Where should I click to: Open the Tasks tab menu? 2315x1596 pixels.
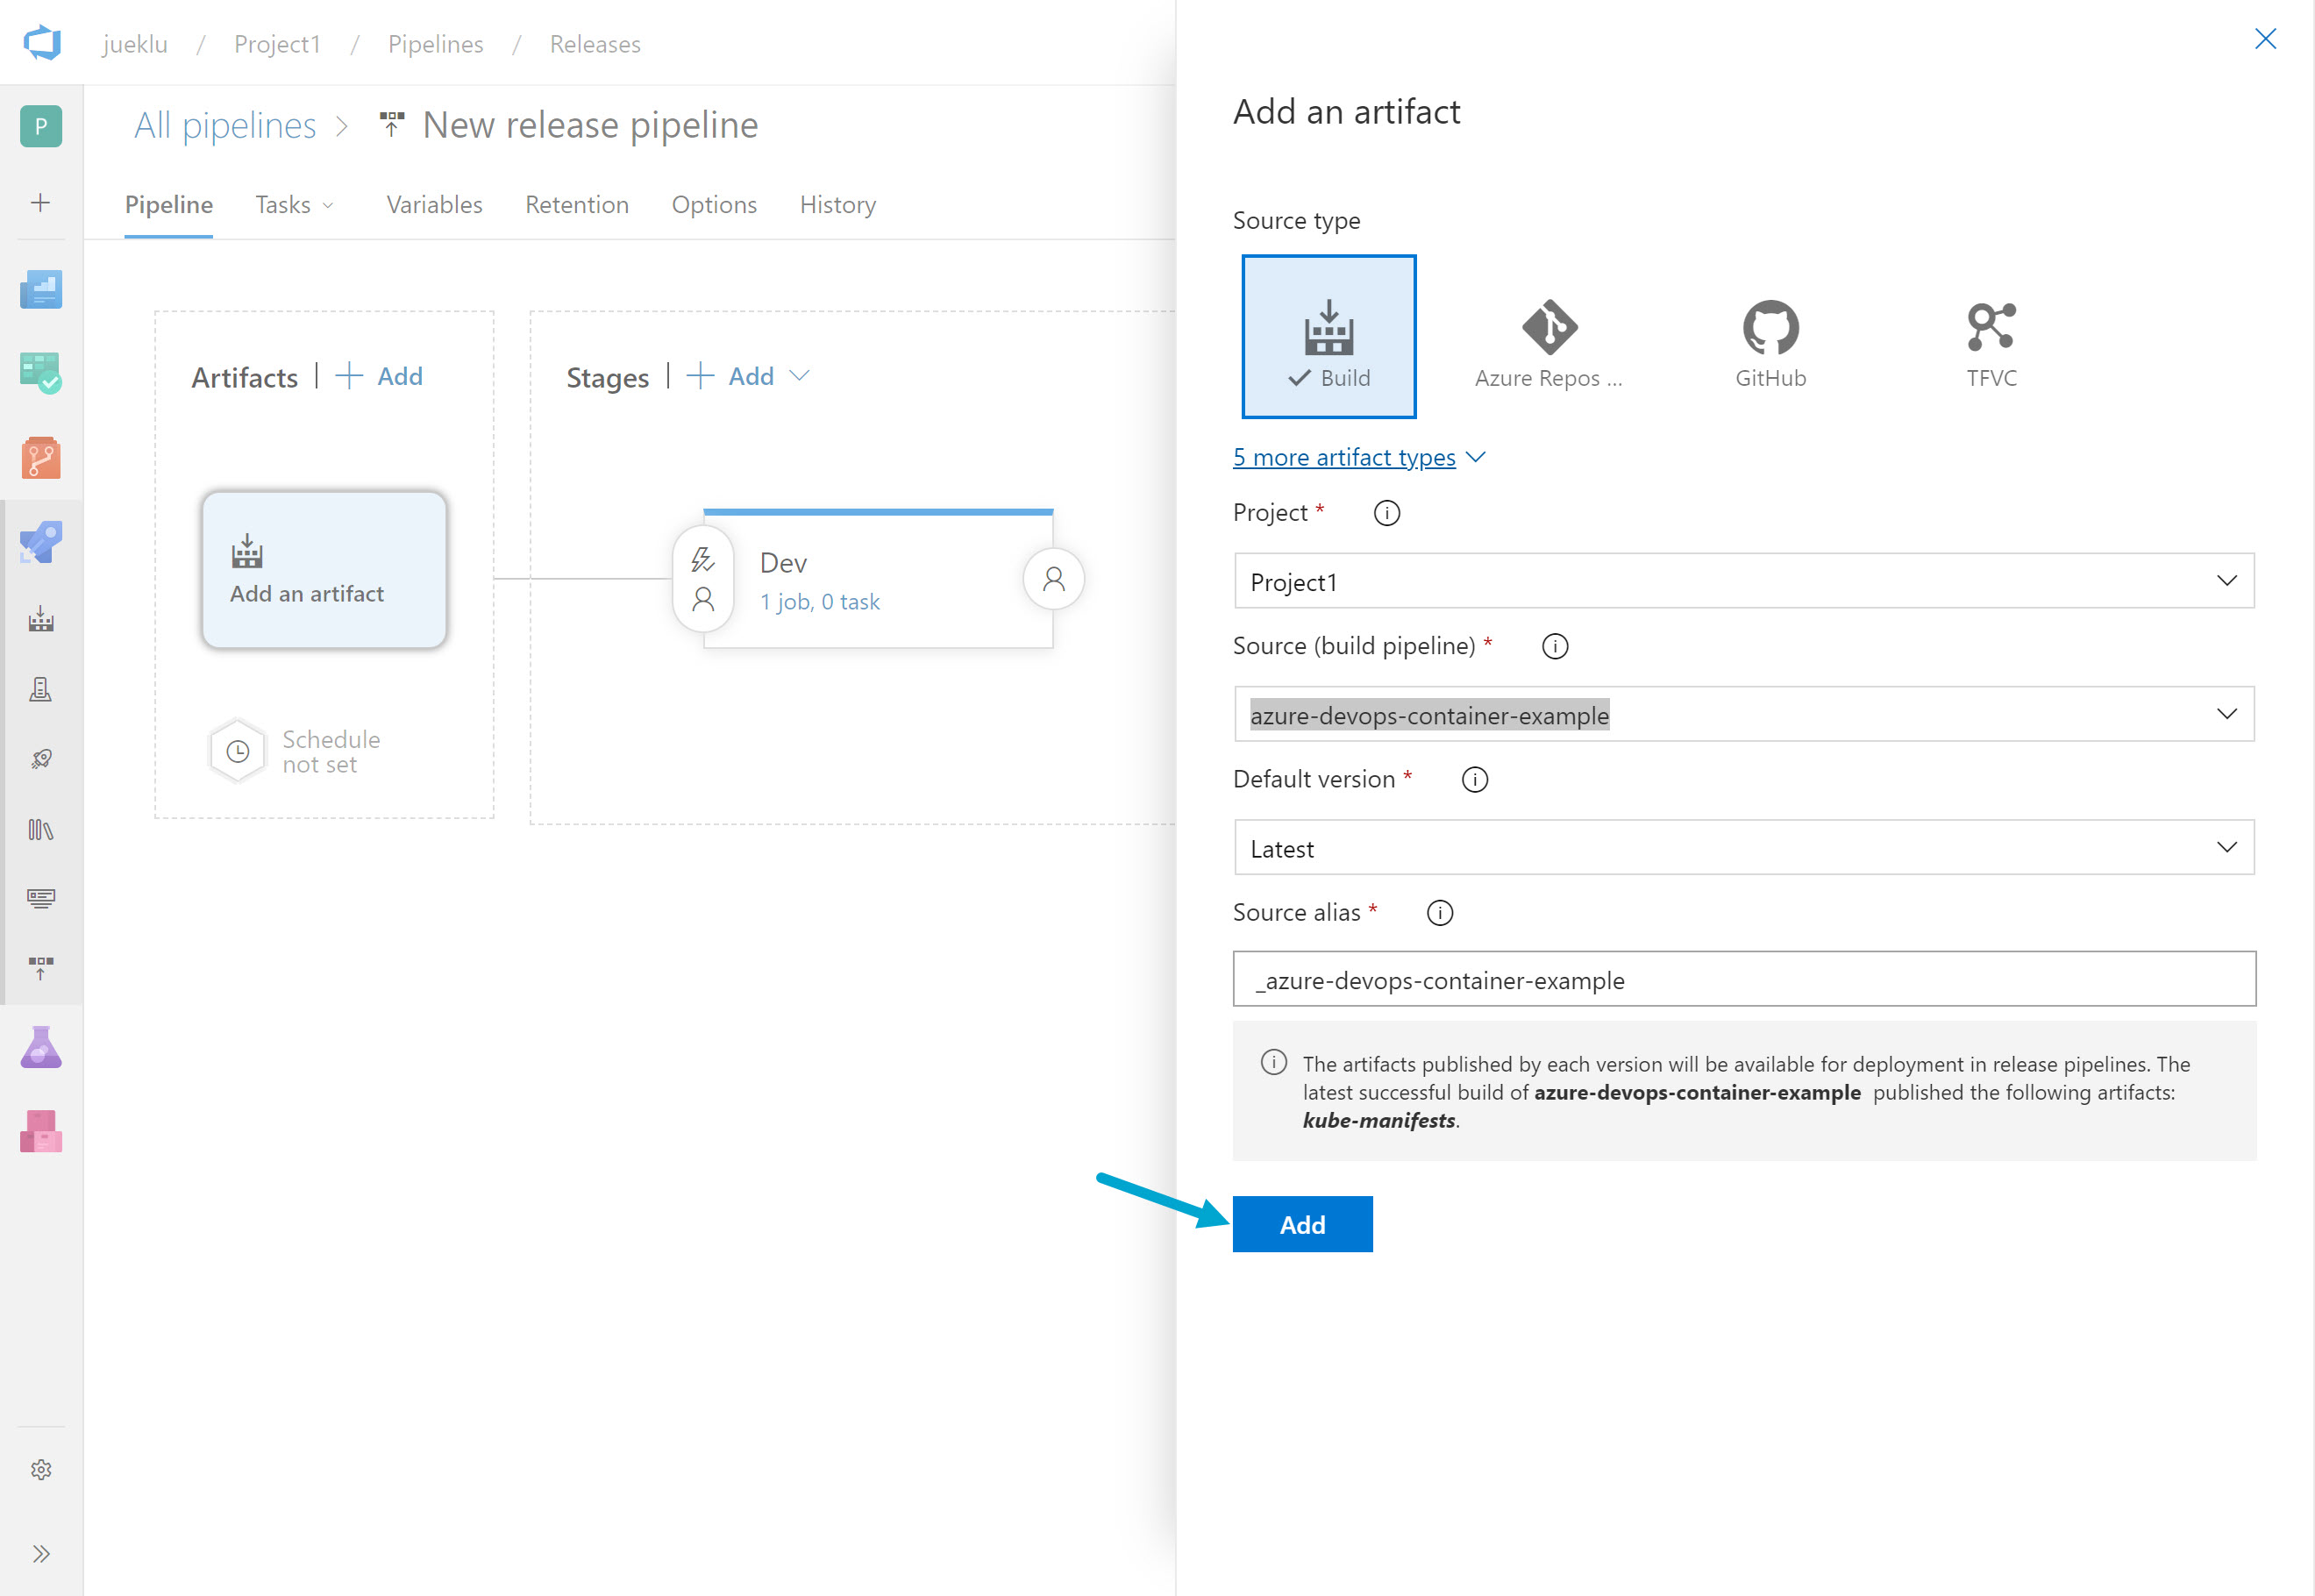tap(293, 205)
